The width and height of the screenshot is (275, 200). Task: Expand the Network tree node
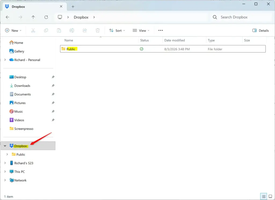click(5, 180)
